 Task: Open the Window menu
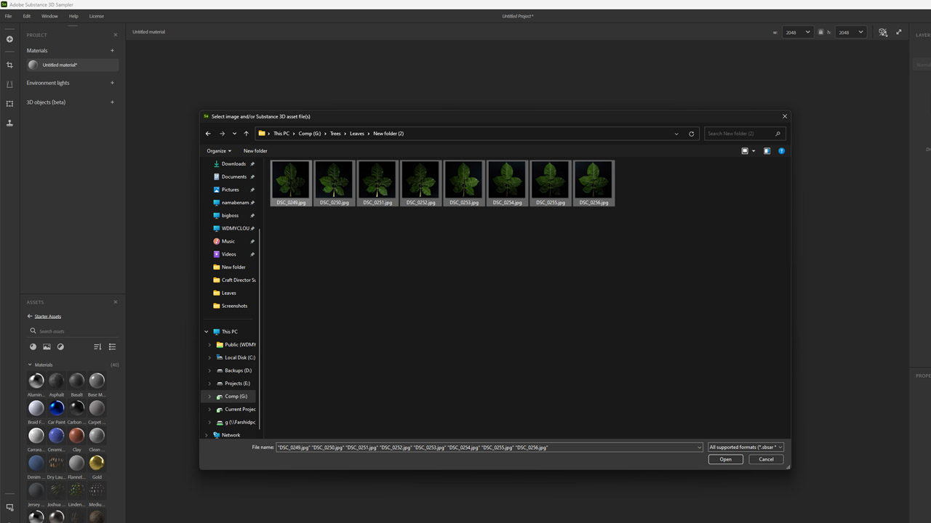coord(49,16)
